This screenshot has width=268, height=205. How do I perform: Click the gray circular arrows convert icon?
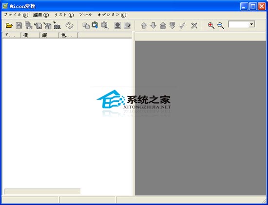[69, 26]
